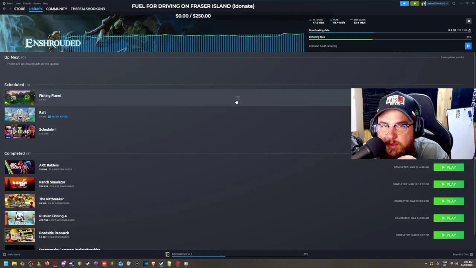Image resolution: width=476 pixels, height=268 pixels.
Task: Click The Riftbreaker game title
Action: (x=51, y=199)
